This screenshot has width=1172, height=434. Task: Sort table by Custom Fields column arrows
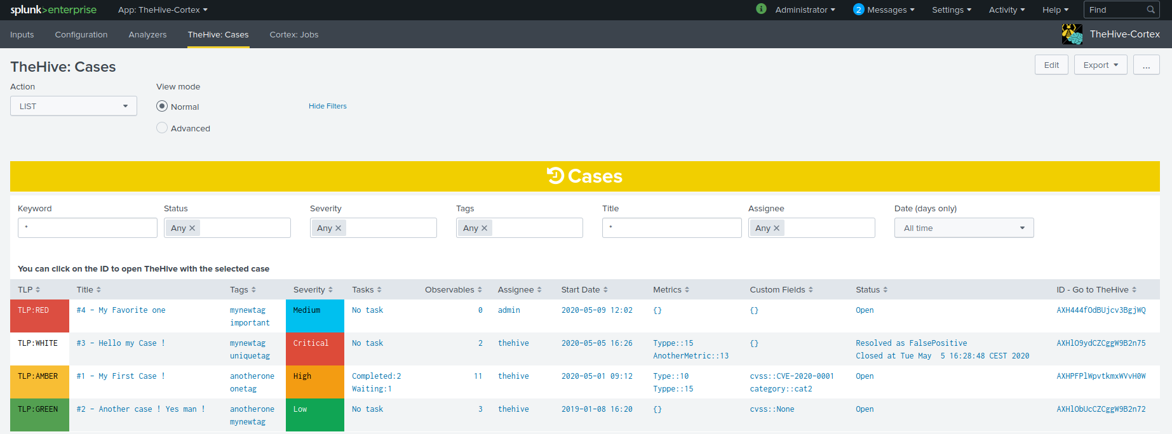[811, 289]
